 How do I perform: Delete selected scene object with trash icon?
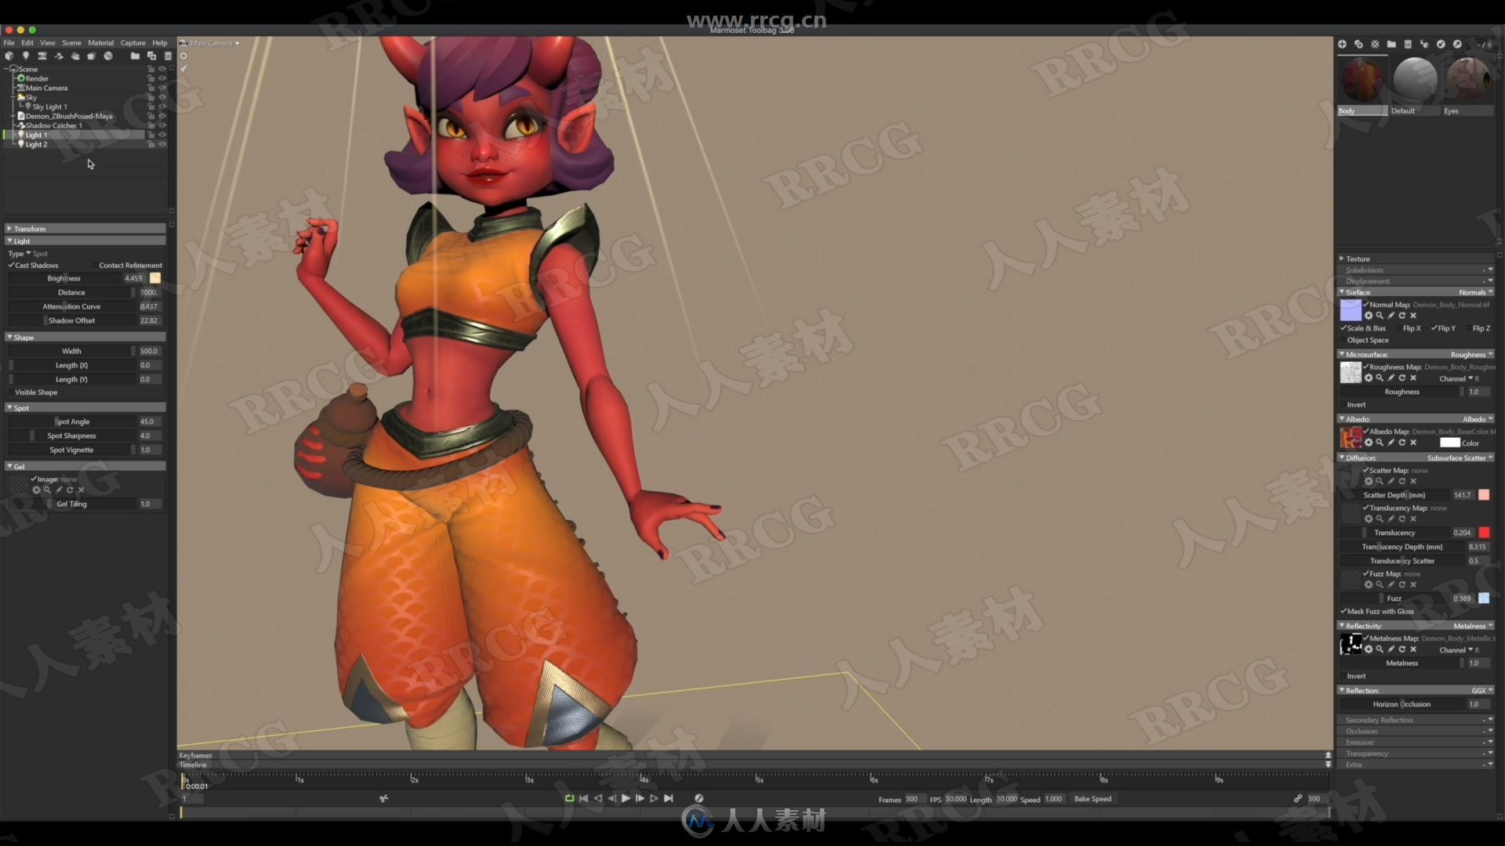[x=168, y=56]
